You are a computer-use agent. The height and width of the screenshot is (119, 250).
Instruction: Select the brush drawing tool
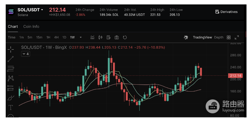11,98
